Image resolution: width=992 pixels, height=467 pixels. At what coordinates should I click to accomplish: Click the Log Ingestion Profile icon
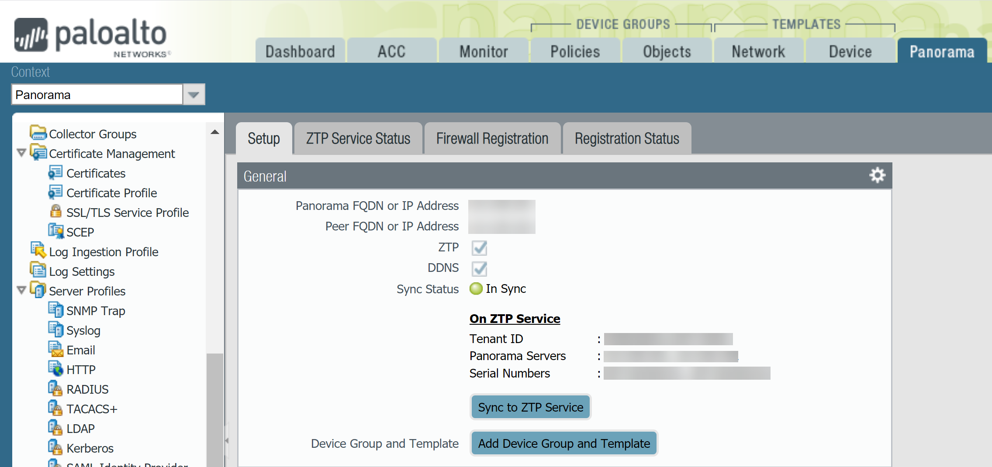click(38, 251)
